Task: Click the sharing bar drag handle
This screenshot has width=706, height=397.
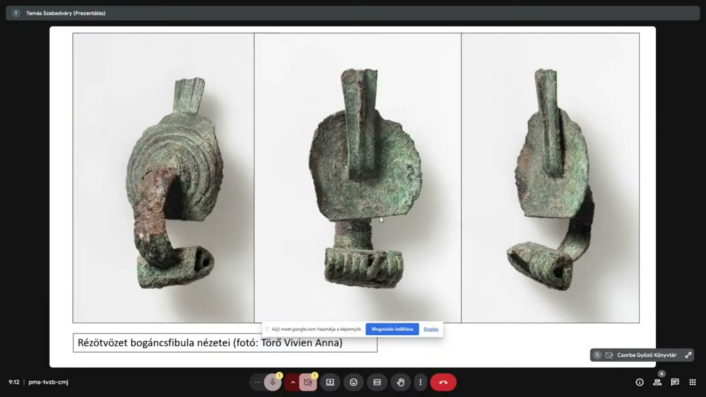Action: click(x=267, y=329)
